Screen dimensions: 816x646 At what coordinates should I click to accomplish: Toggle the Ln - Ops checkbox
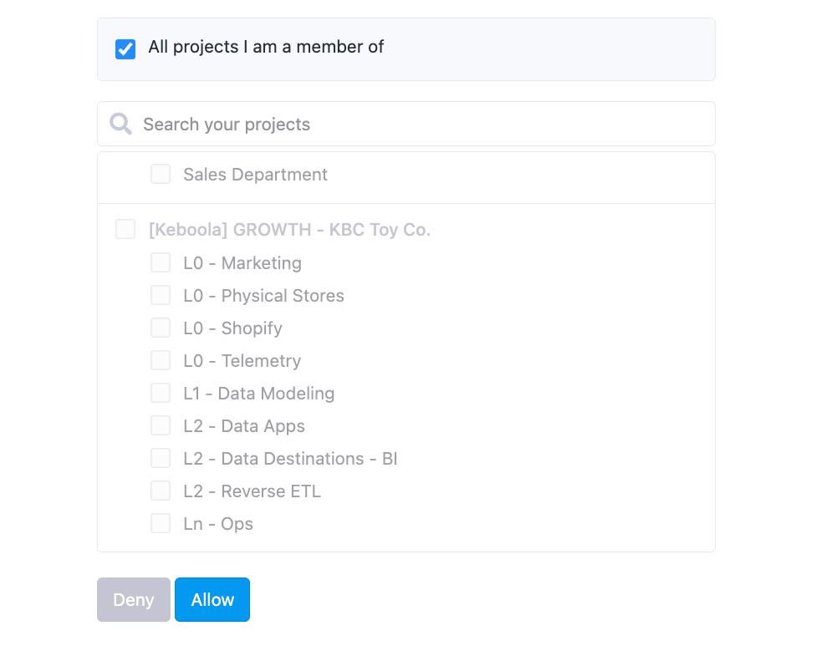[x=161, y=523]
